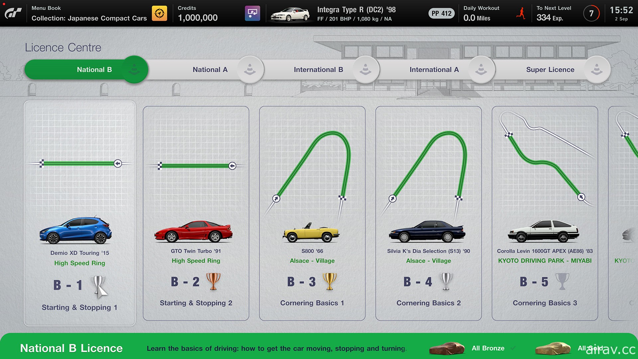Expand the Super Licence section
This screenshot has height=359, width=638.
(549, 69)
